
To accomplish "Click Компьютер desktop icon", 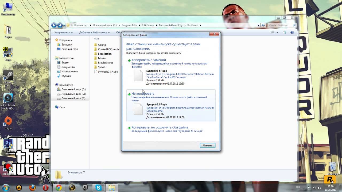I will point(8,8).
